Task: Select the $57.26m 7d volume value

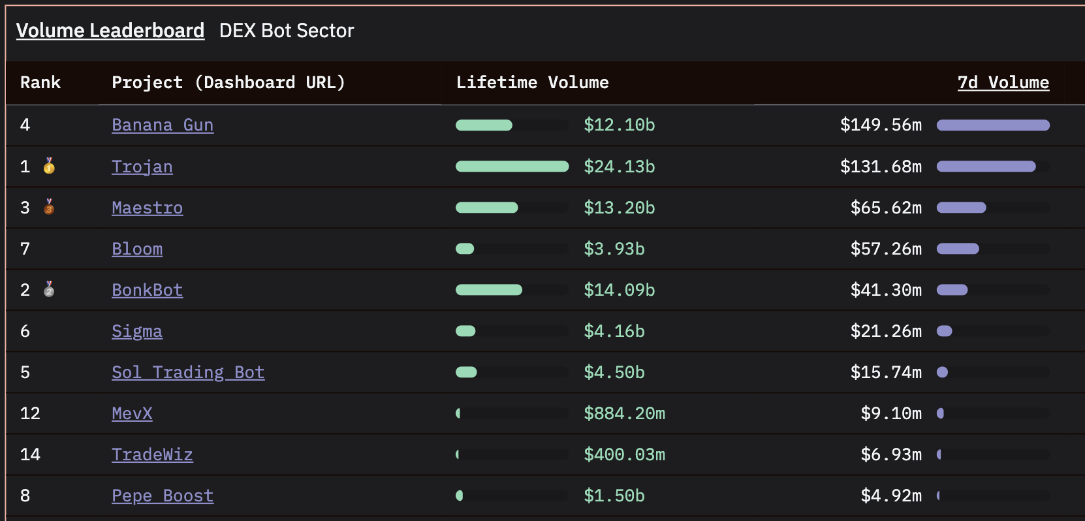Action: [x=887, y=249]
